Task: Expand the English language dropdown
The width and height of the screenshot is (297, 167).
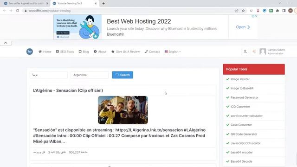Action: click(x=173, y=51)
